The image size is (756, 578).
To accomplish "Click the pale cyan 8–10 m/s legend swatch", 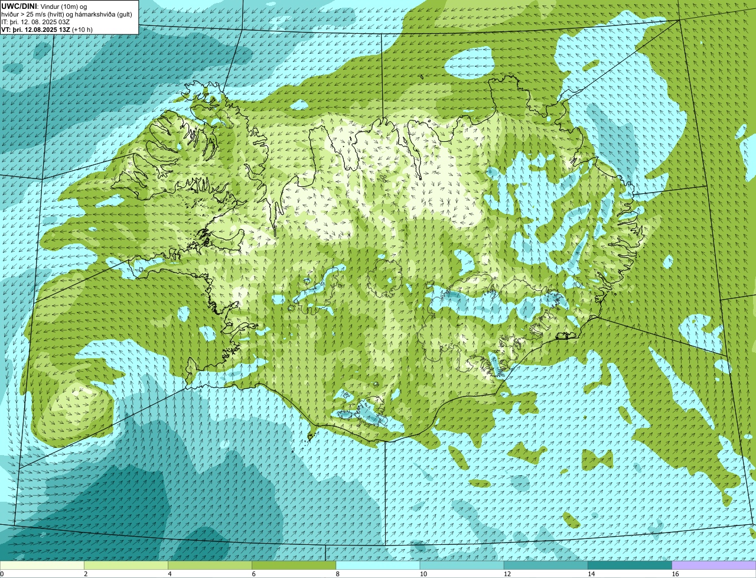I will coord(377,566).
